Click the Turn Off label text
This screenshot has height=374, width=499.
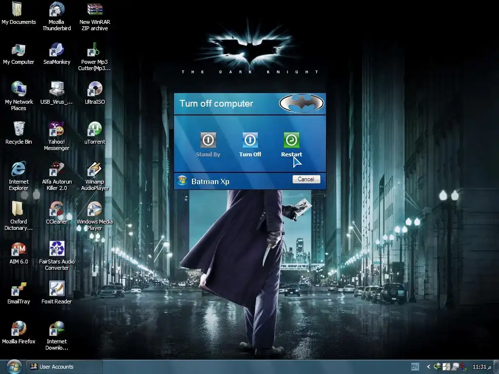tap(250, 154)
